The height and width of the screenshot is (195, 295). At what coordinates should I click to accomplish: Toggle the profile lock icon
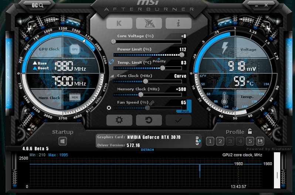coord(250,131)
